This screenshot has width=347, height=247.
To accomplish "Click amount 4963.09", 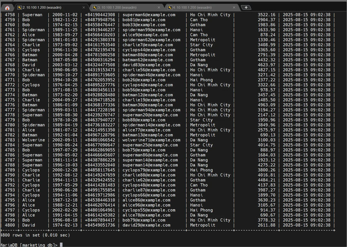I will click(x=267, y=105).
